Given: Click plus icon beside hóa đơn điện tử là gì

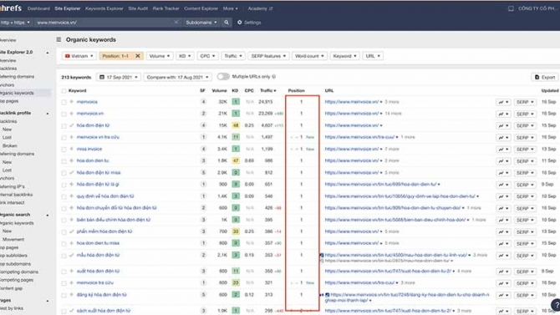Looking at the screenshot, I should (x=71, y=185).
